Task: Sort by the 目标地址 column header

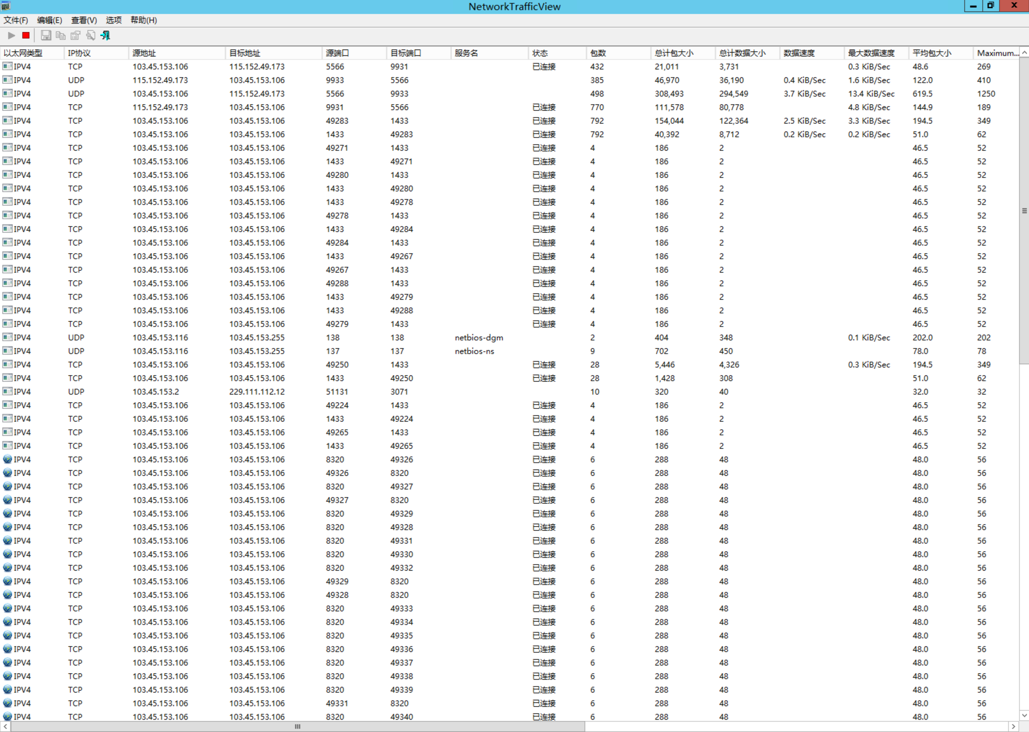Action: pyautogui.click(x=274, y=53)
